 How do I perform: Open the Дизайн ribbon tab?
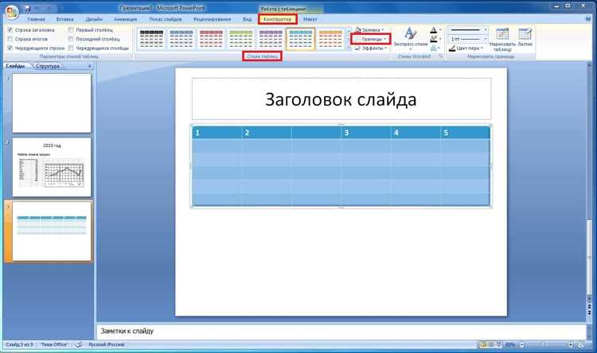pyautogui.click(x=94, y=19)
